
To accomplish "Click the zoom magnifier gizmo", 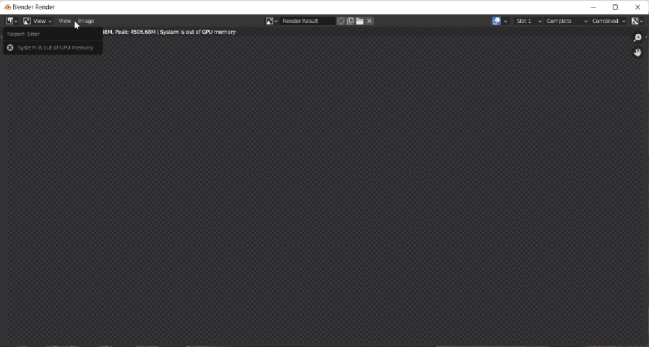I will (x=638, y=38).
